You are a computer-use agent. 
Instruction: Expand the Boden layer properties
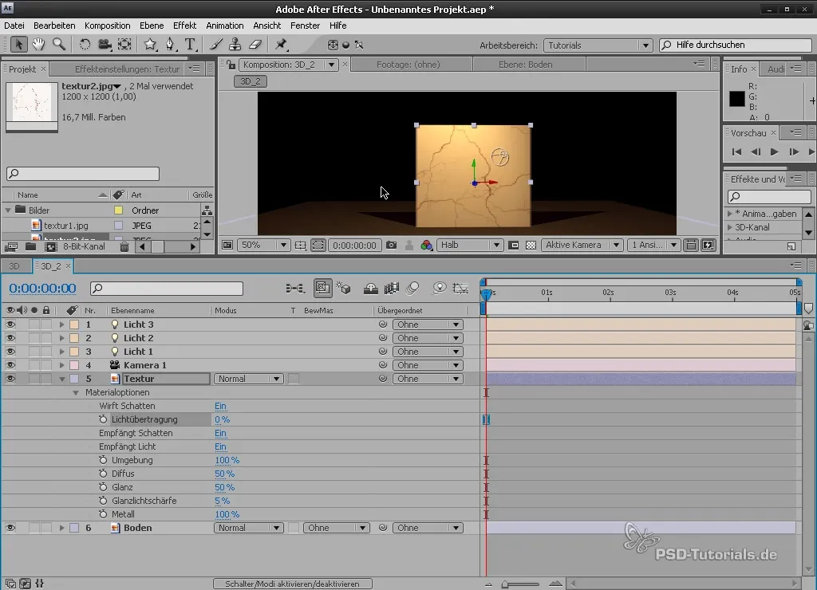pyautogui.click(x=61, y=528)
